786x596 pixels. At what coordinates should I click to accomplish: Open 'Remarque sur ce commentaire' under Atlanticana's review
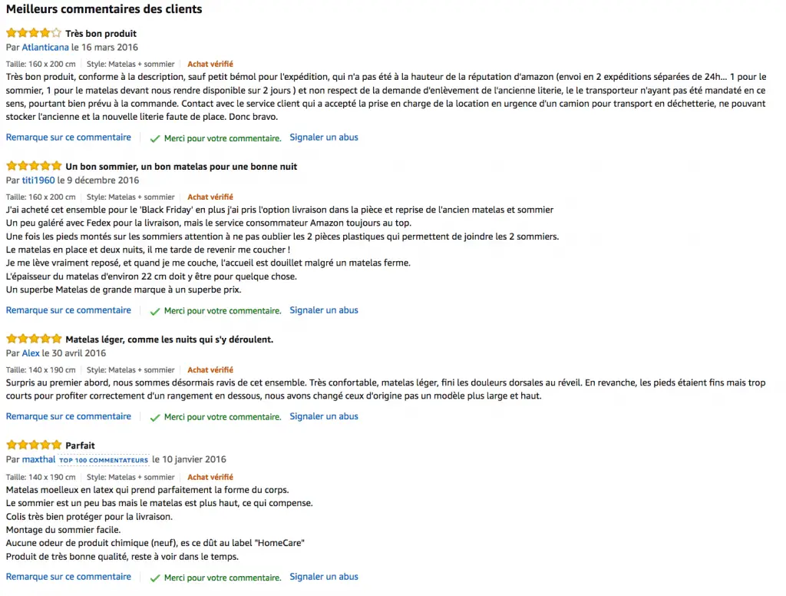pos(68,137)
